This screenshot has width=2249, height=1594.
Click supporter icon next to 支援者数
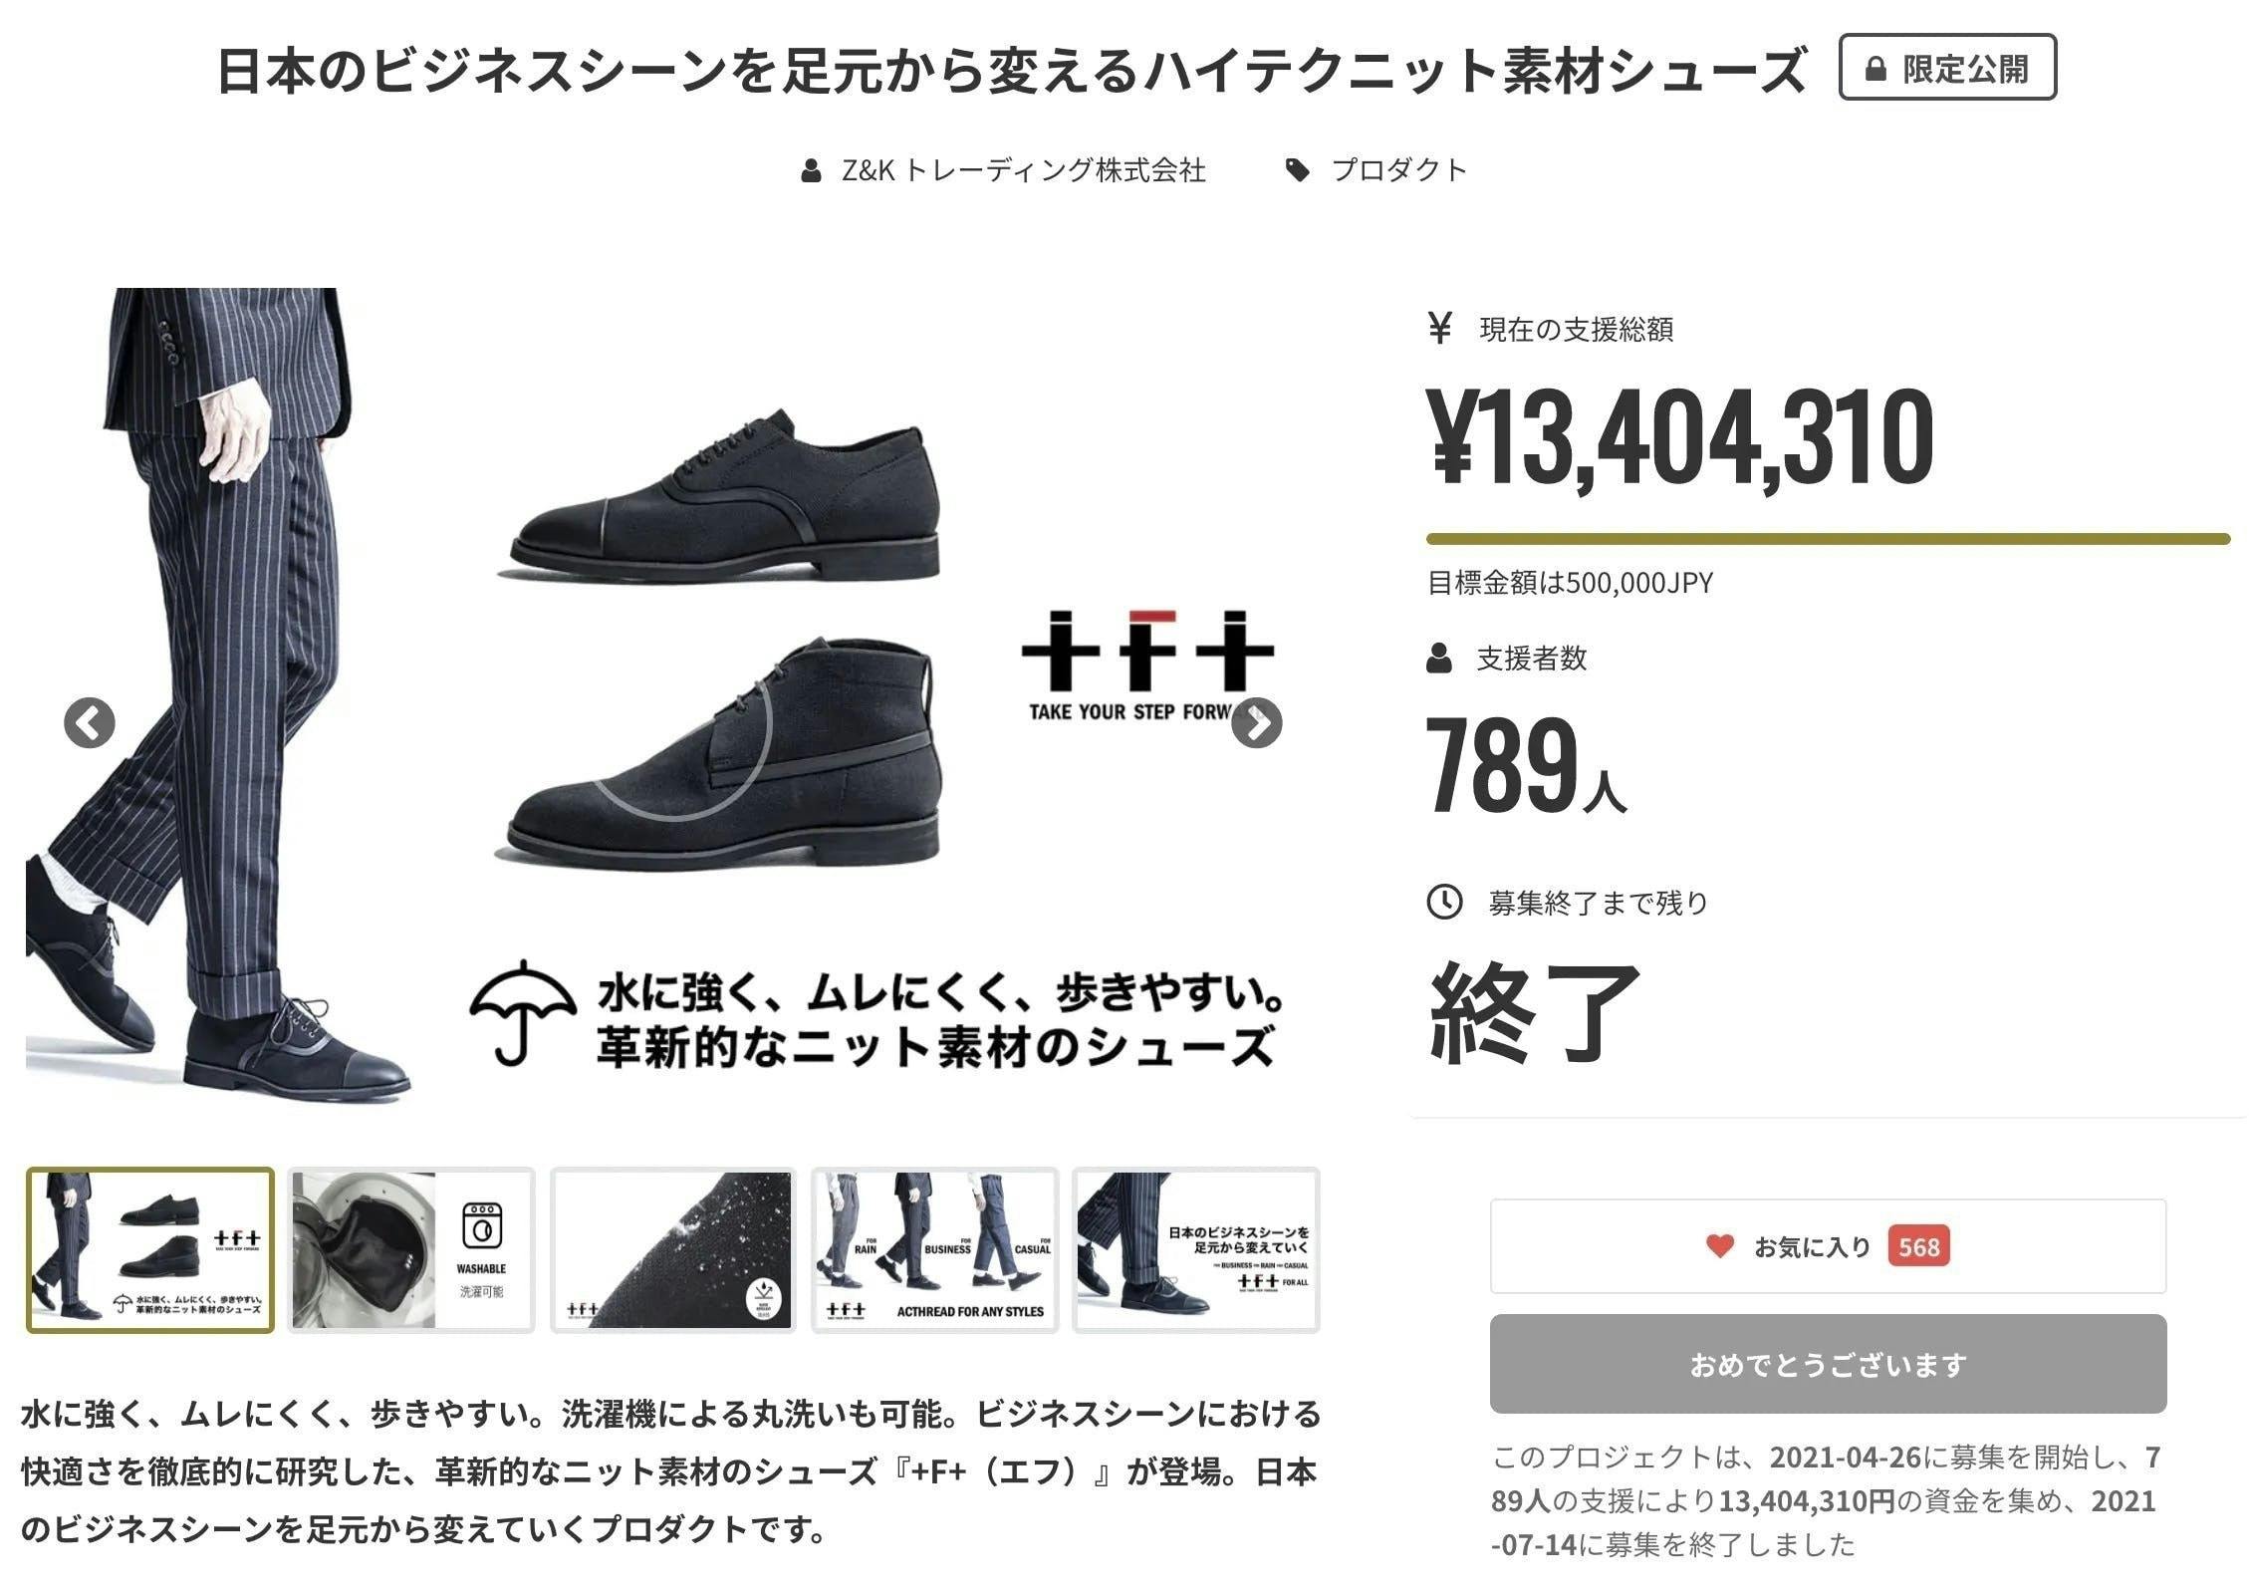pyautogui.click(x=1439, y=659)
